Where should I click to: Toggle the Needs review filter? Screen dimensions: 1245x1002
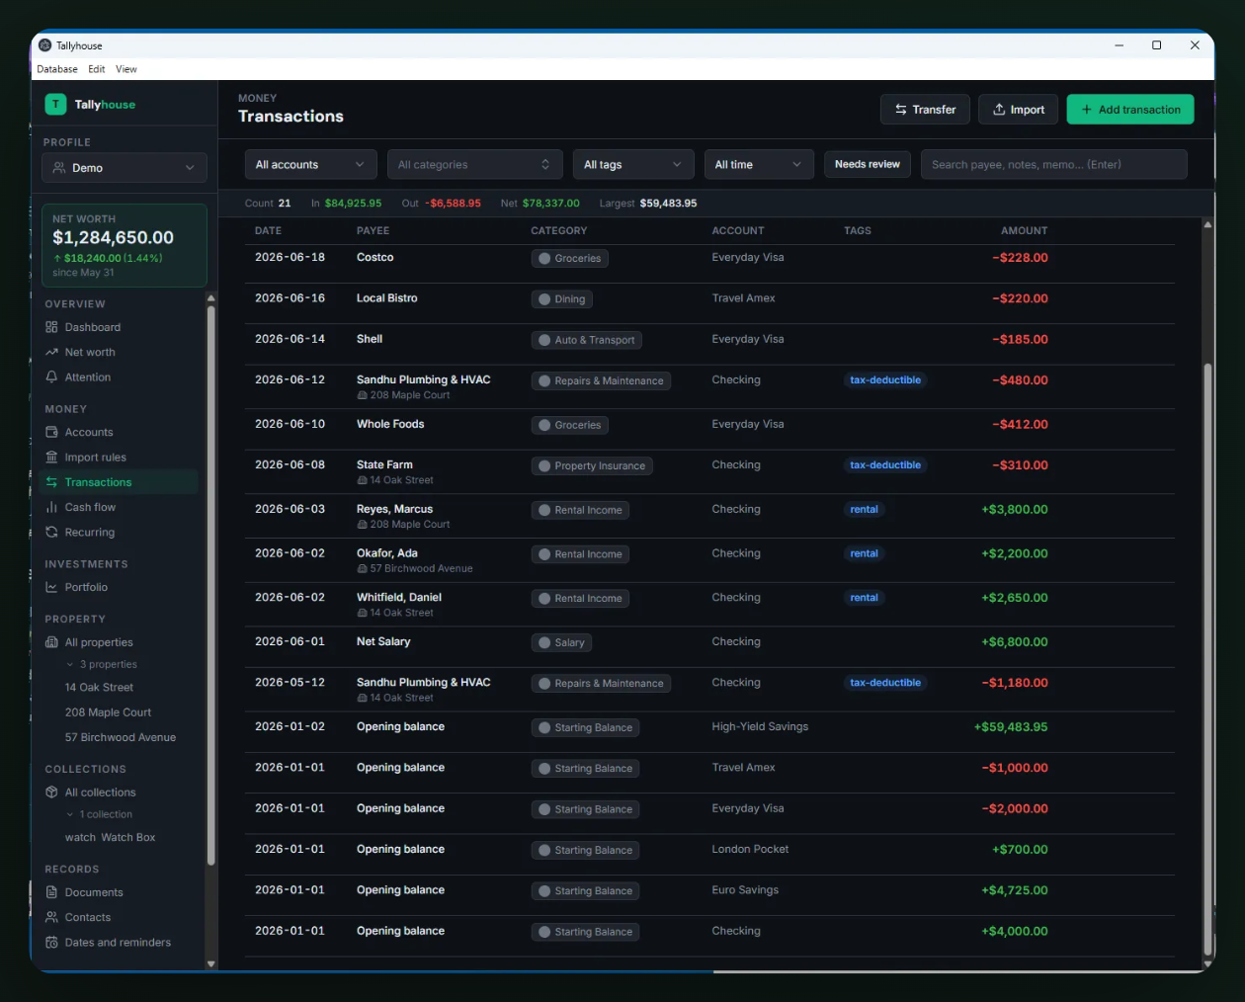click(868, 164)
